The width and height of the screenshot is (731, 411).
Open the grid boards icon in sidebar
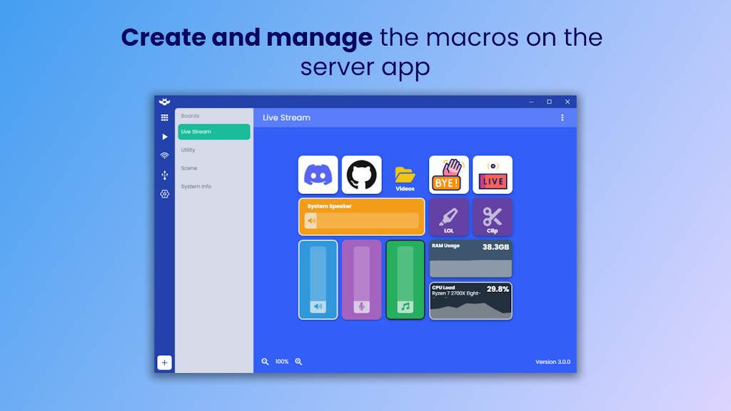(165, 118)
